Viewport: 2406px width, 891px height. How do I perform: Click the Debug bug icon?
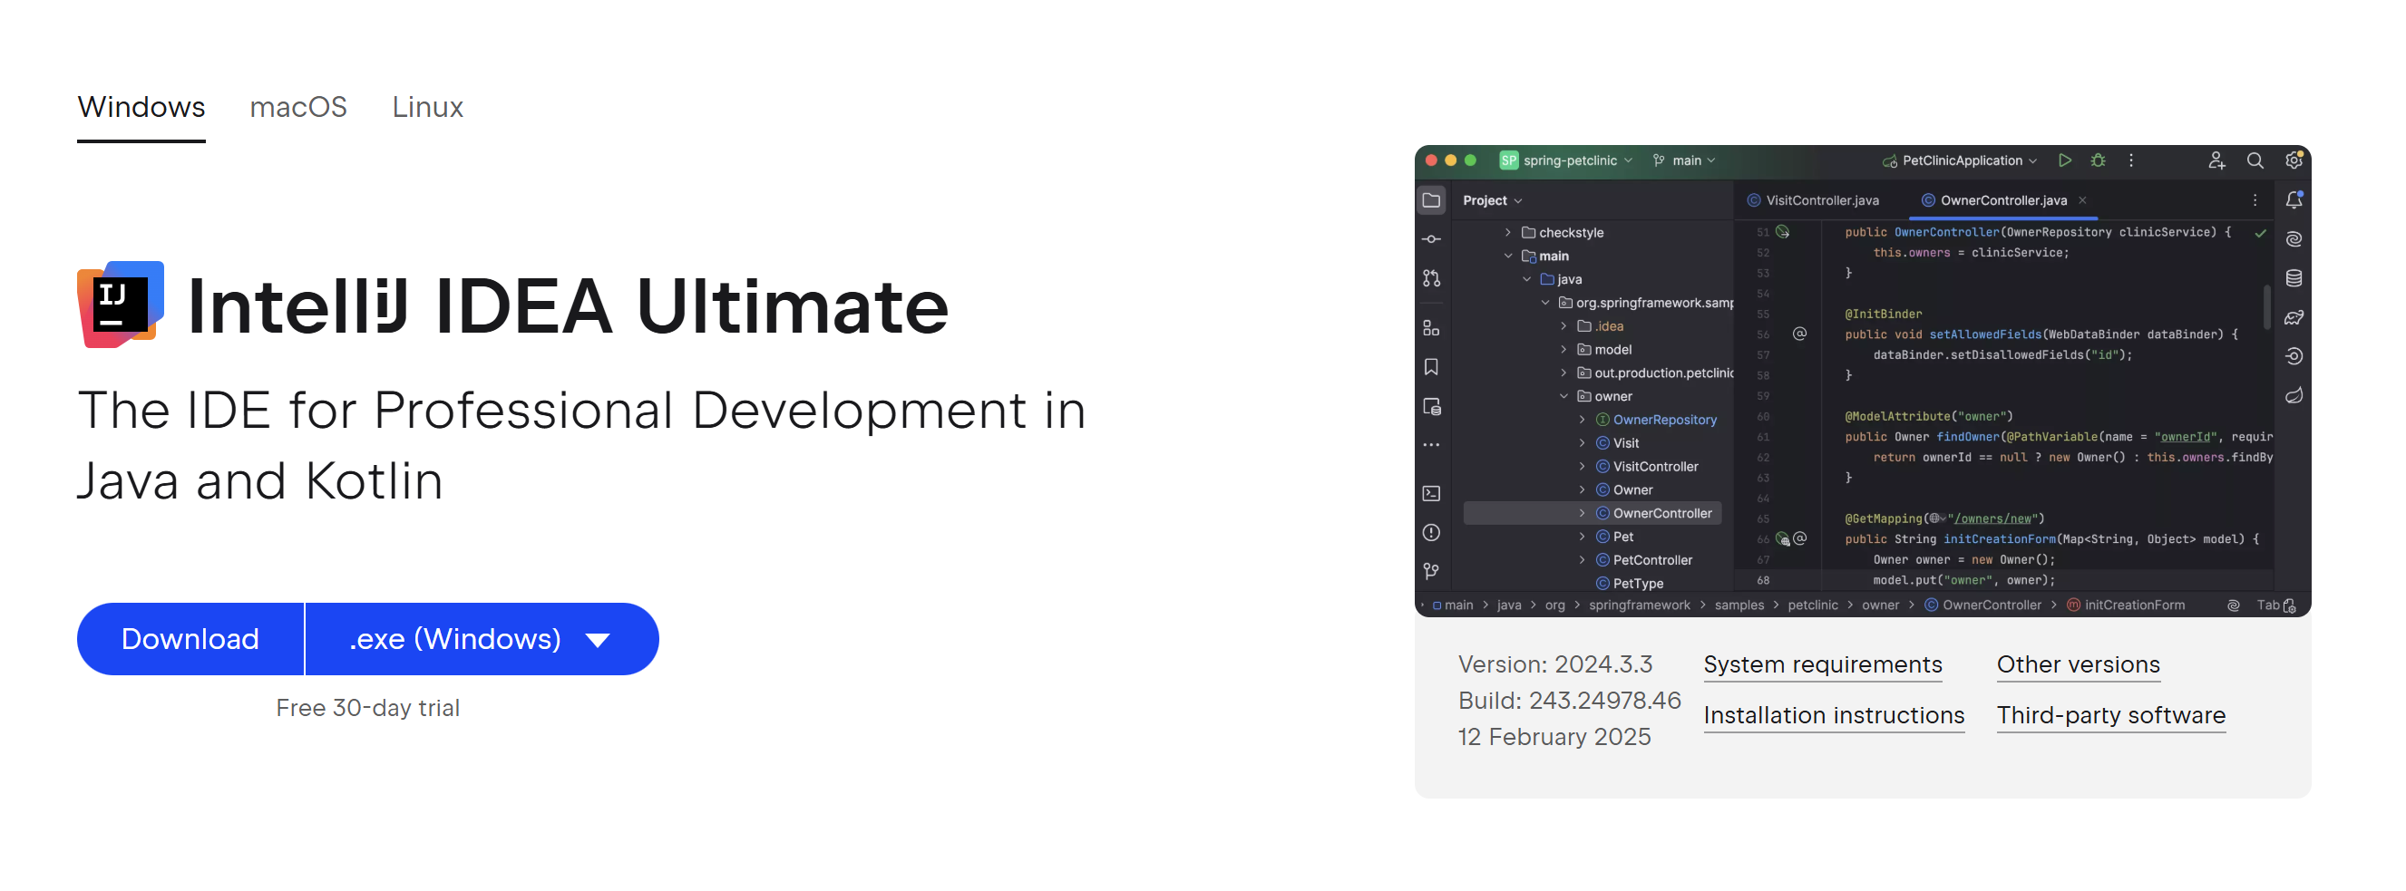pyautogui.click(x=2098, y=160)
